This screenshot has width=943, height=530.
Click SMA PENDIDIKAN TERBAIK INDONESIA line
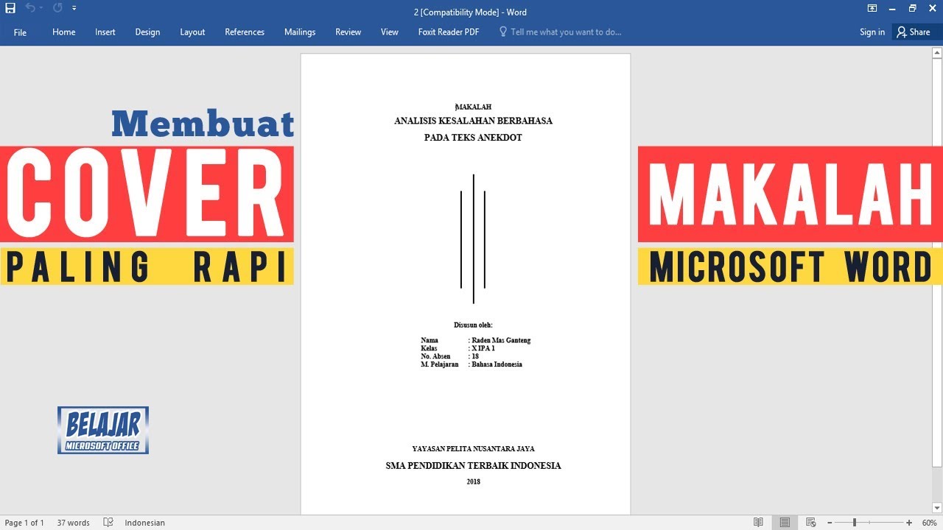[473, 465]
